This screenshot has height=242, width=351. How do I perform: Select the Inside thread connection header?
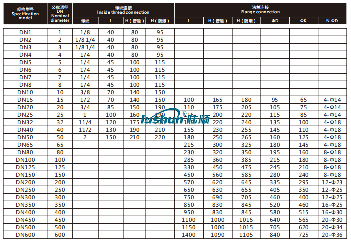click(123, 9)
